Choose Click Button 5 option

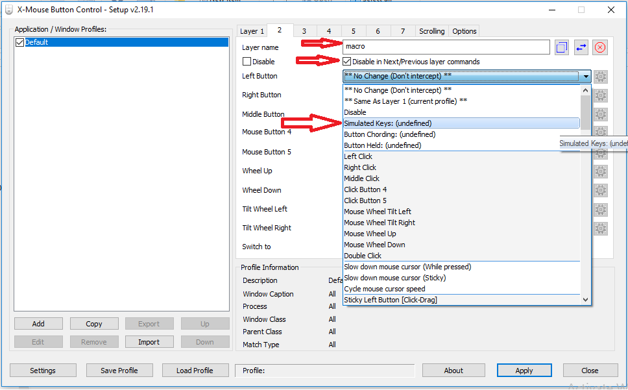[461, 201]
